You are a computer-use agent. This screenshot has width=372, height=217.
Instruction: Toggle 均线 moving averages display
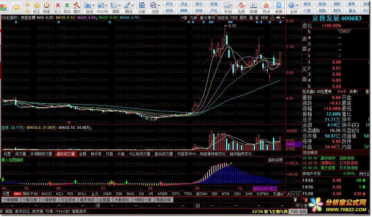coord(234,18)
